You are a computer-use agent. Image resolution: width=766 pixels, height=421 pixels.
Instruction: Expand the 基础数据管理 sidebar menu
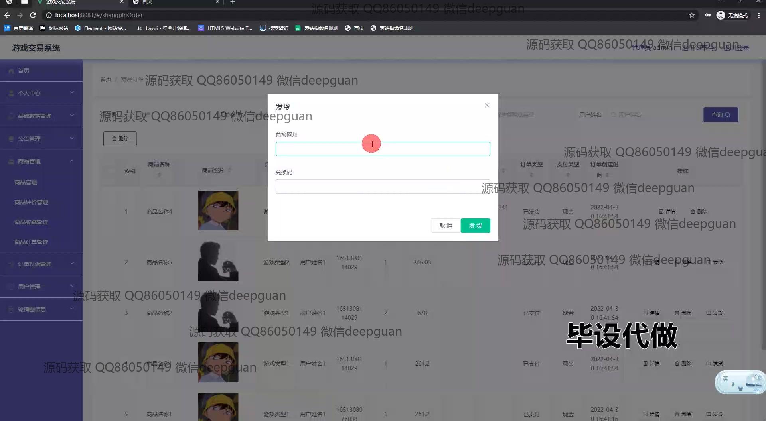(x=41, y=116)
